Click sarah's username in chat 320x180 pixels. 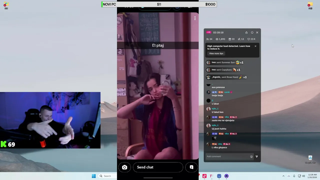tap(227, 92)
